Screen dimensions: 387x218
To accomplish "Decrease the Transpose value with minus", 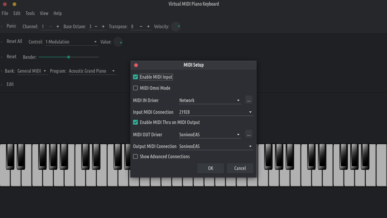I will coord(141,26).
